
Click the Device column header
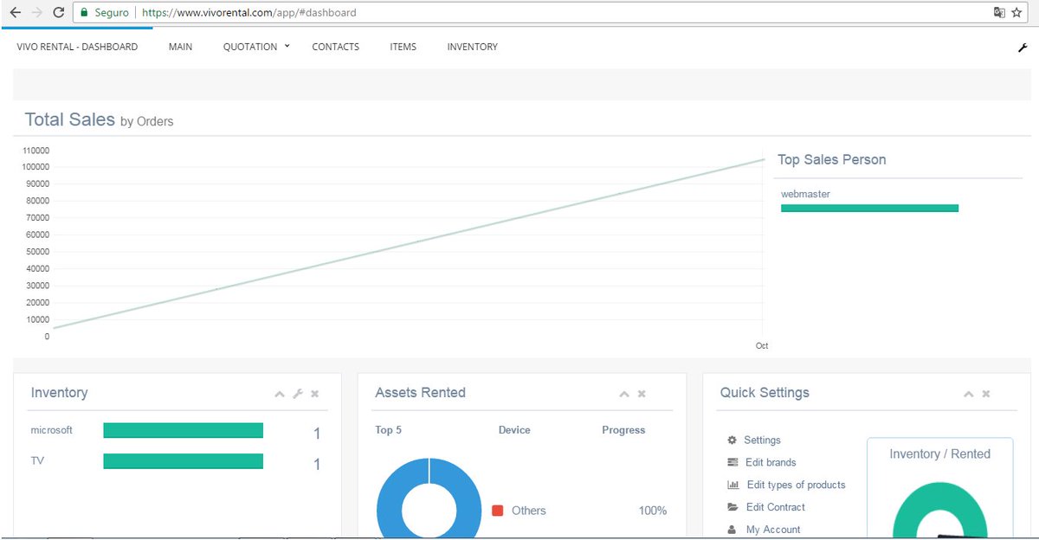pyautogui.click(x=514, y=430)
